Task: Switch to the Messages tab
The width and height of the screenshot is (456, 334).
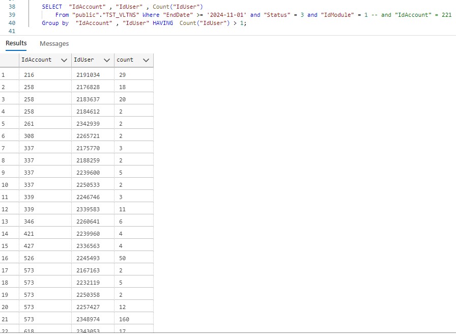Action: [x=54, y=44]
